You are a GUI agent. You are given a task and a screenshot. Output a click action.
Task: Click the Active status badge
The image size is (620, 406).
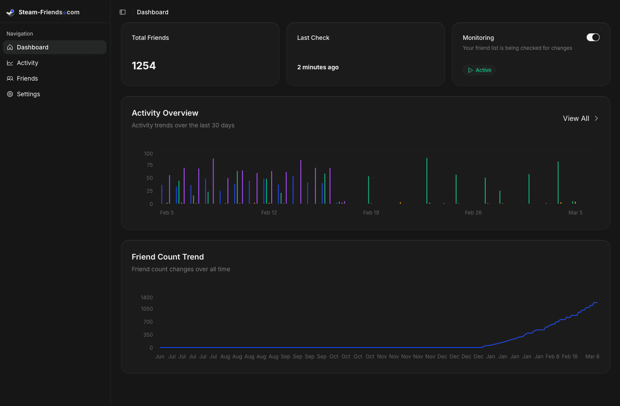pyautogui.click(x=479, y=70)
